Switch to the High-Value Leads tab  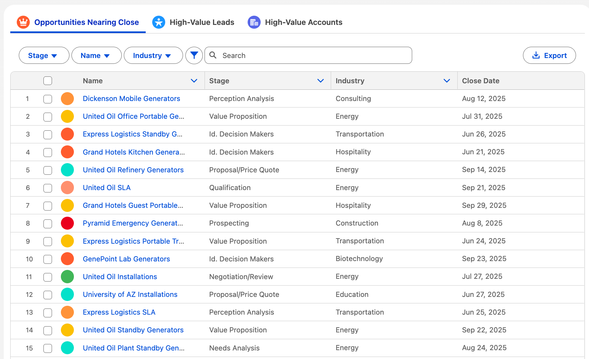click(x=201, y=22)
